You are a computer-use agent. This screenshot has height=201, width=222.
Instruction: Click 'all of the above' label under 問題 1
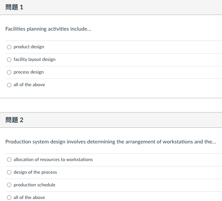pos(29,85)
